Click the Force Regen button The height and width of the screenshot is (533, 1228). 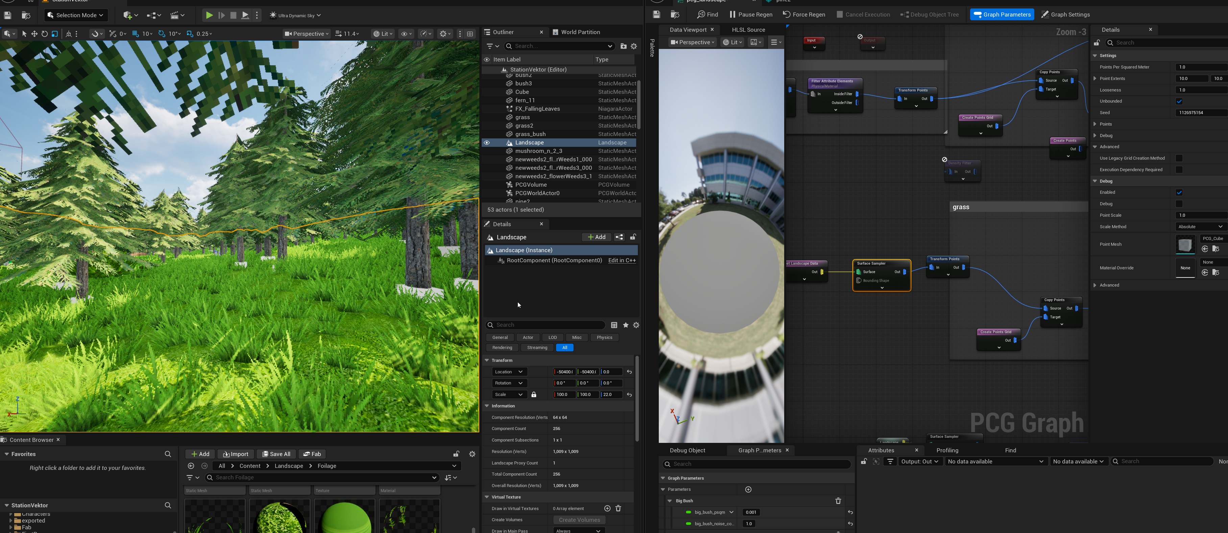pyautogui.click(x=804, y=14)
